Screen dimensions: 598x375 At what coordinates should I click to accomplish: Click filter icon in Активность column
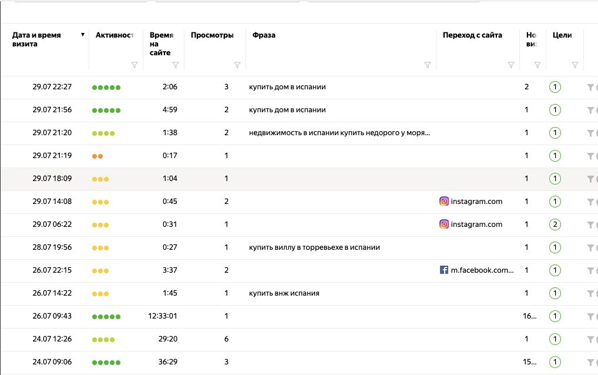click(x=135, y=65)
